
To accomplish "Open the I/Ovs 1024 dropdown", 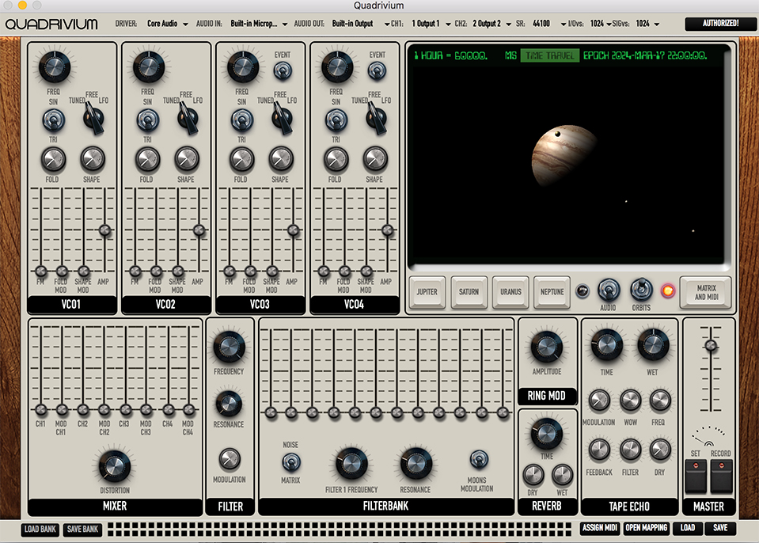I will coord(600,24).
